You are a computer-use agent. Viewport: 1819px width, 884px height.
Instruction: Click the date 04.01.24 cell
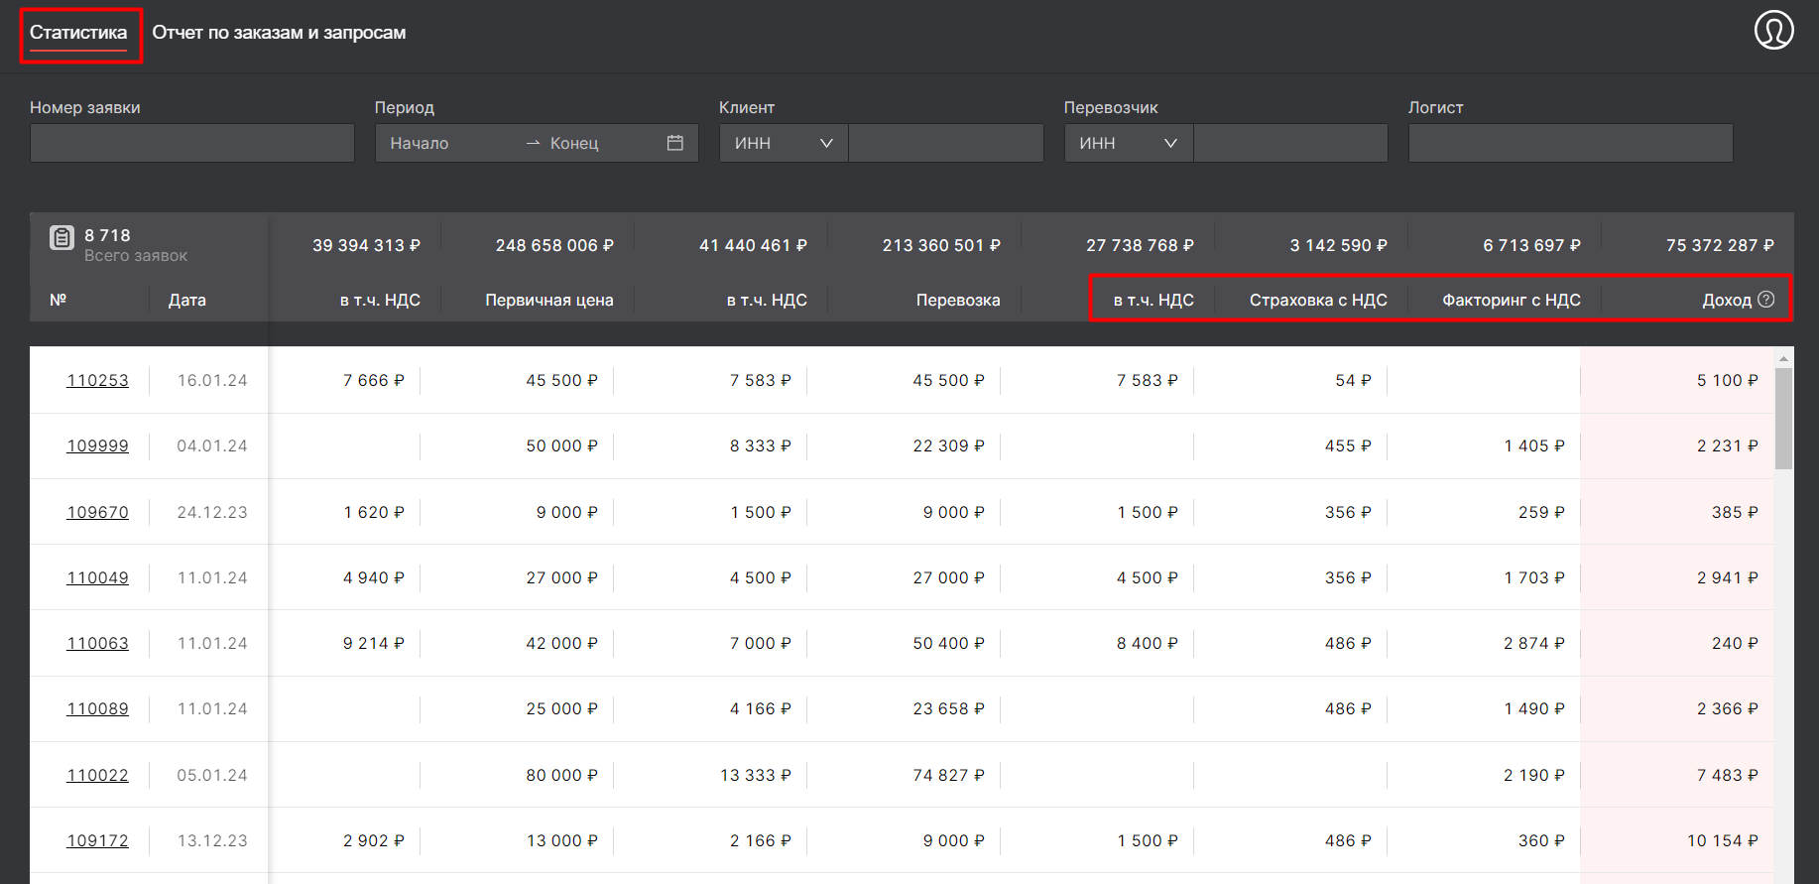click(212, 445)
